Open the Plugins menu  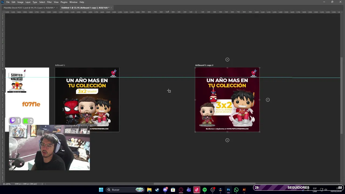(x=64, y=2)
